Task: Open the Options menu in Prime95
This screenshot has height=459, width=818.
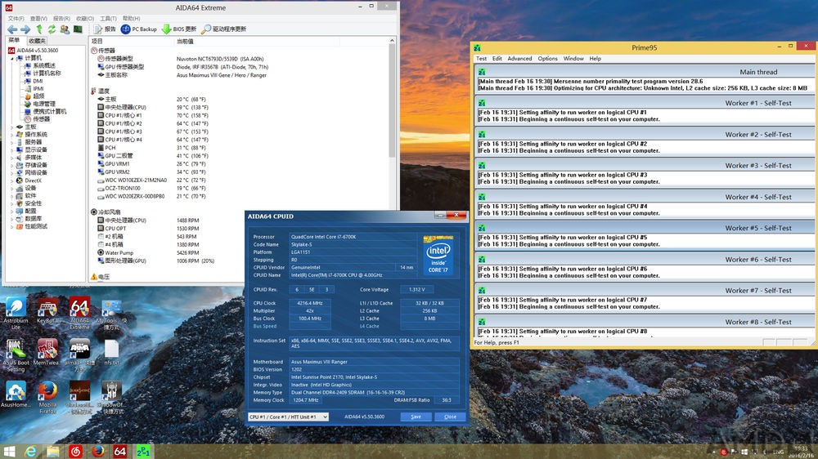Action: coord(548,59)
